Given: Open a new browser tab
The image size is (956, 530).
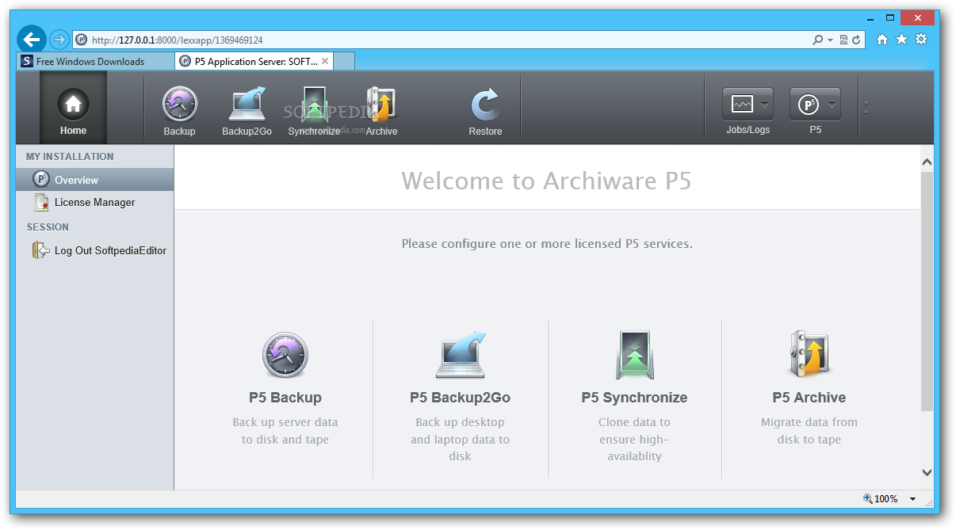Looking at the screenshot, I should (344, 61).
